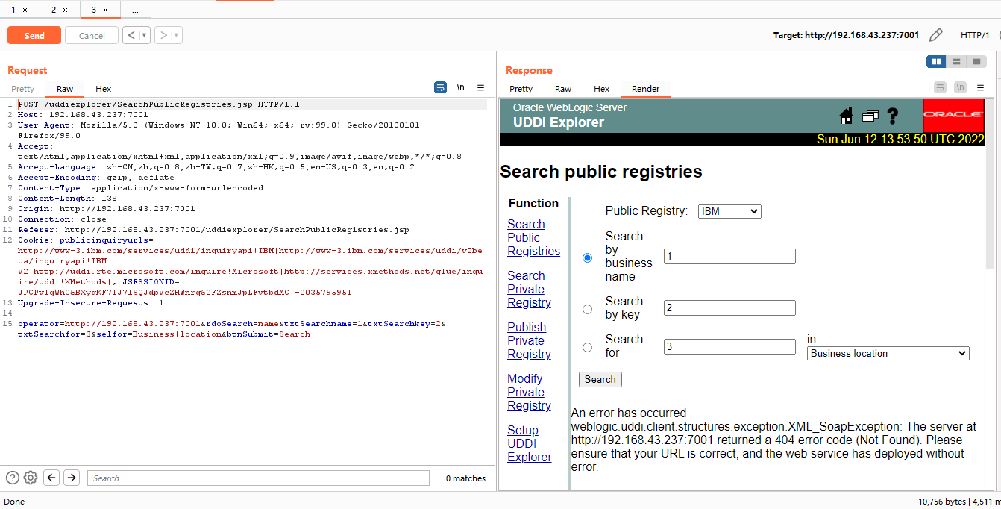Select Search by business name radio
1001x509 pixels.
pos(587,257)
